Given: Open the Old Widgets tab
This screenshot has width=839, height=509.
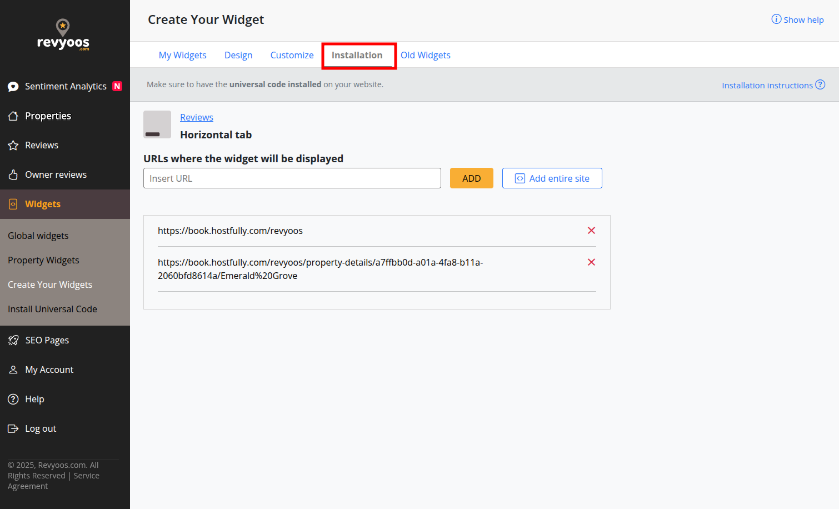Looking at the screenshot, I should 426,55.
